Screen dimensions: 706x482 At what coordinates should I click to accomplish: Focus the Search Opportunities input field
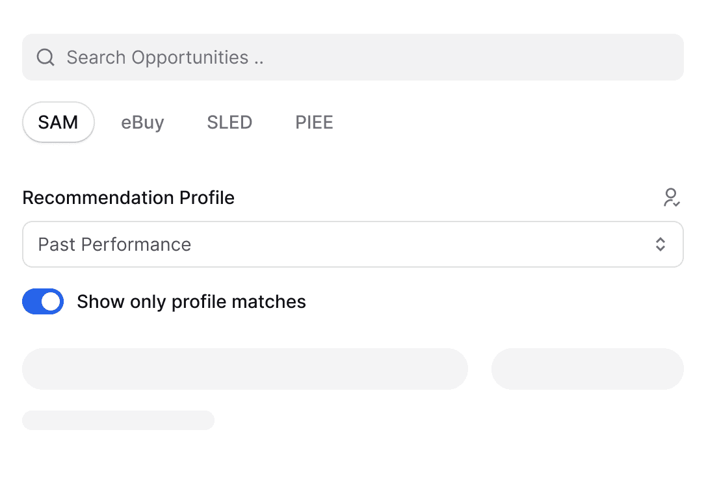pyautogui.click(x=364, y=57)
